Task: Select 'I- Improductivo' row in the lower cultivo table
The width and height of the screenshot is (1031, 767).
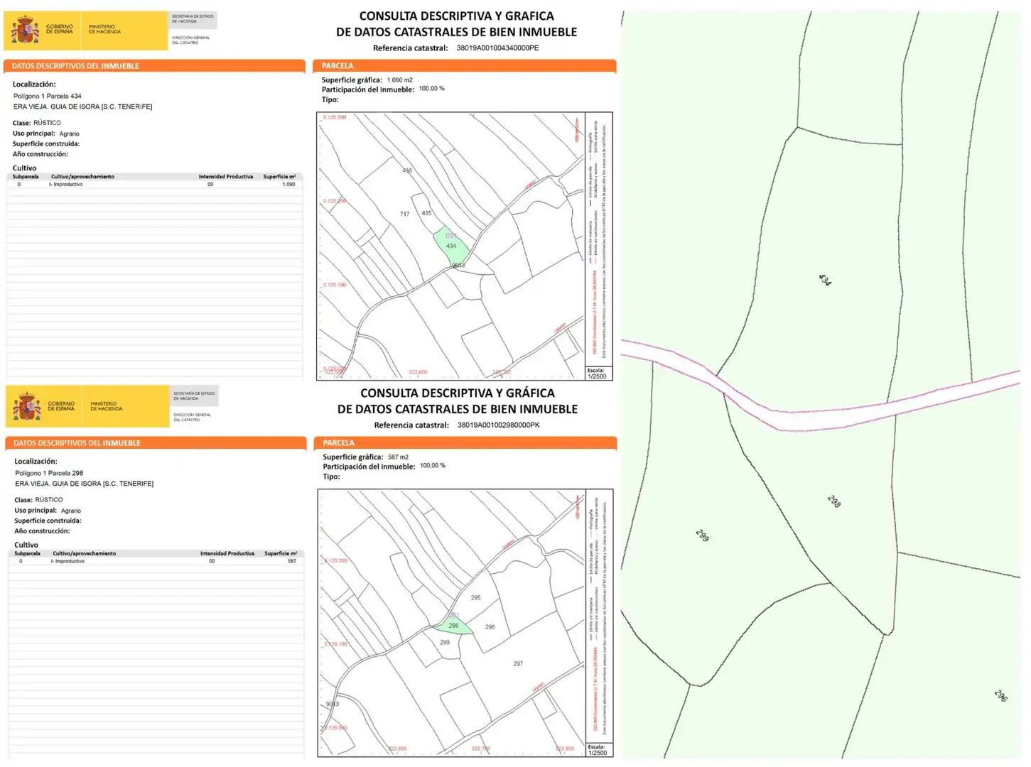Action: (156, 561)
